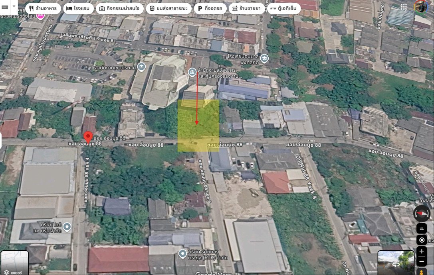
Task: Expand the input tools dropdown arrow
Action: 14,6
